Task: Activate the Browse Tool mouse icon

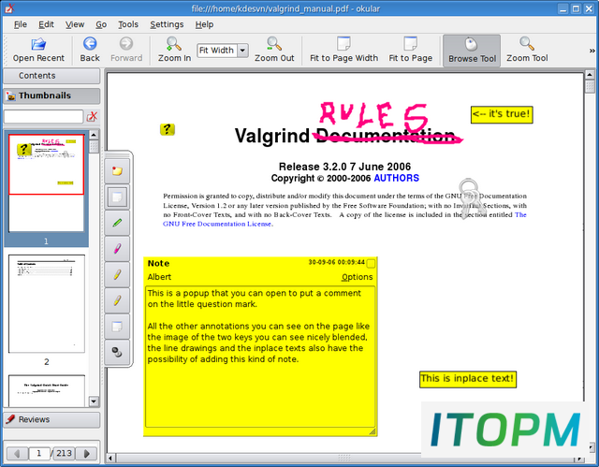Action: tap(472, 44)
